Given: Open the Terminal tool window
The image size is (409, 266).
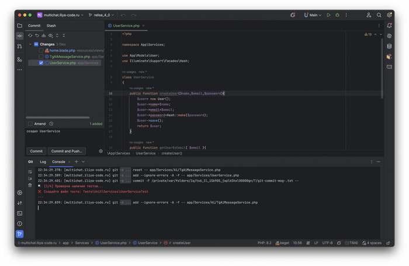Looking at the screenshot, I should click(x=19, y=213).
